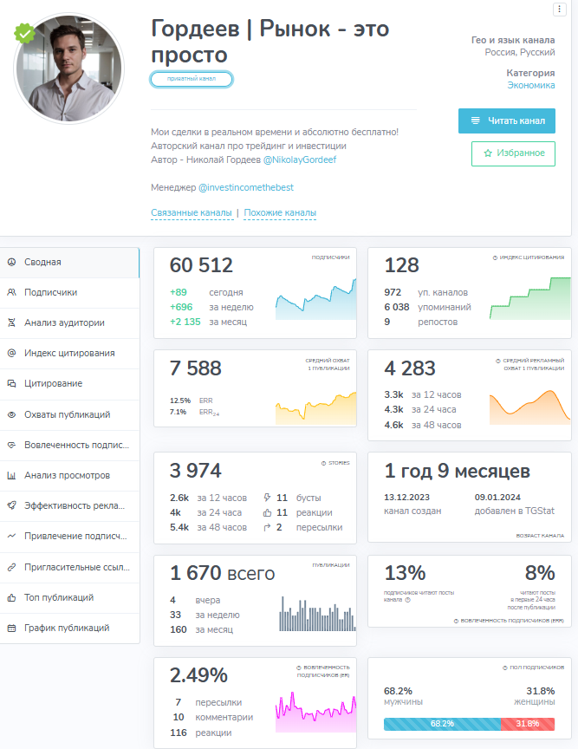
Task: Click the 1 670 всего publications value
Action: [223, 573]
